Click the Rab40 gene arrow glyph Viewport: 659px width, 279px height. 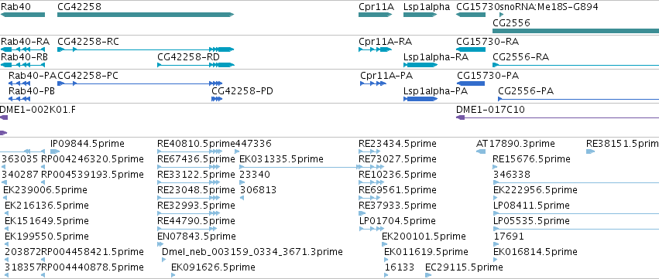[x=22, y=15]
